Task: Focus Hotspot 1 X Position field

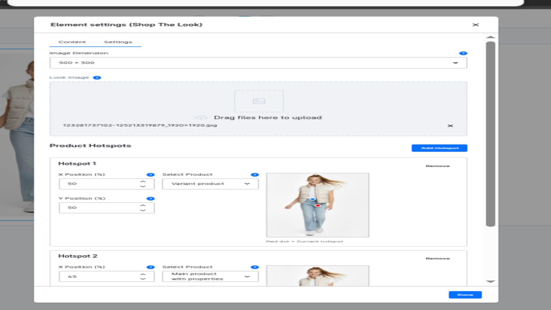Action: coord(106,184)
